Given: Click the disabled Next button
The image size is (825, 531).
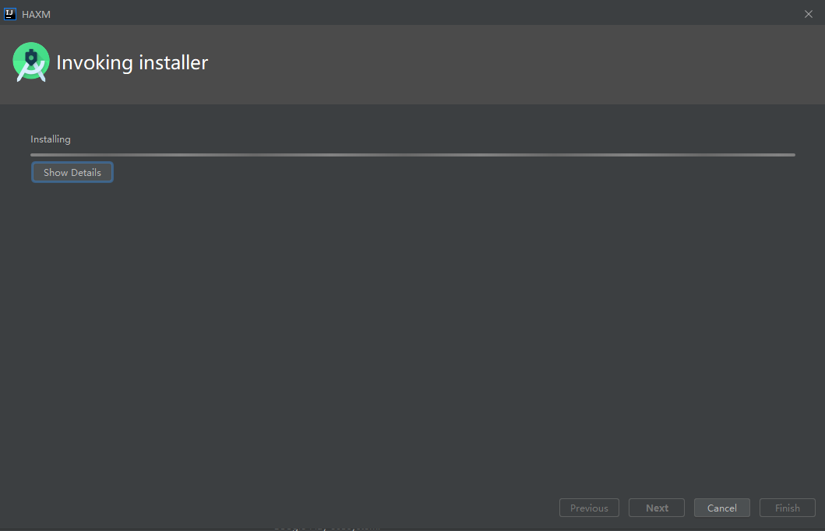Looking at the screenshot, I should click(x=656, y=507).
